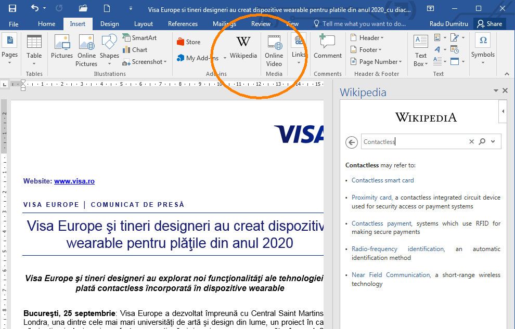Screen dimensions: 515x329
Task: Open the Page Number dropdown
Action: pos(376,62)
